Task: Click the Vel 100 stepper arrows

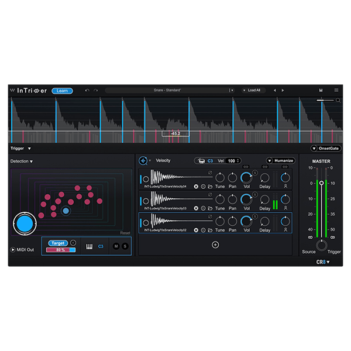Action: pyautogui.click(x=238, y=161)
